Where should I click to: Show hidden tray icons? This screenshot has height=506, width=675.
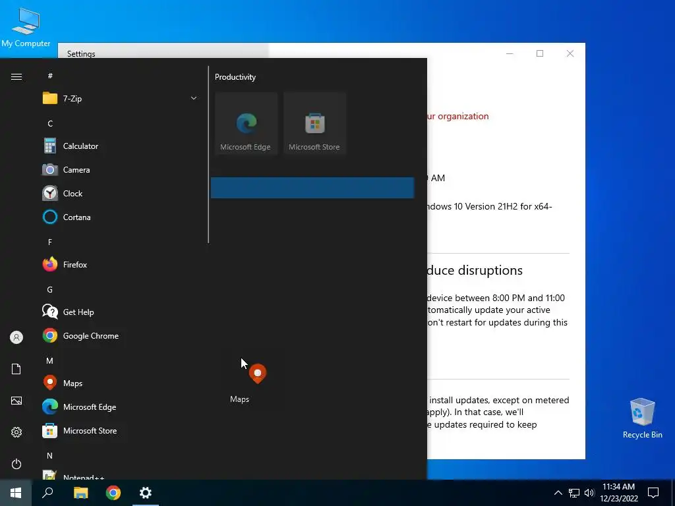pyautogui.click(x=558, y=493)
